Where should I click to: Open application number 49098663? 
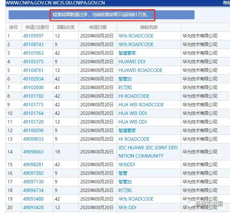[33, 152]
